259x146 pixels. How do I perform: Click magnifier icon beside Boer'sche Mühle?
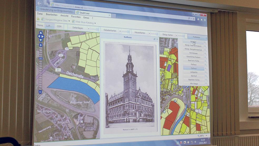click(206, 61)
